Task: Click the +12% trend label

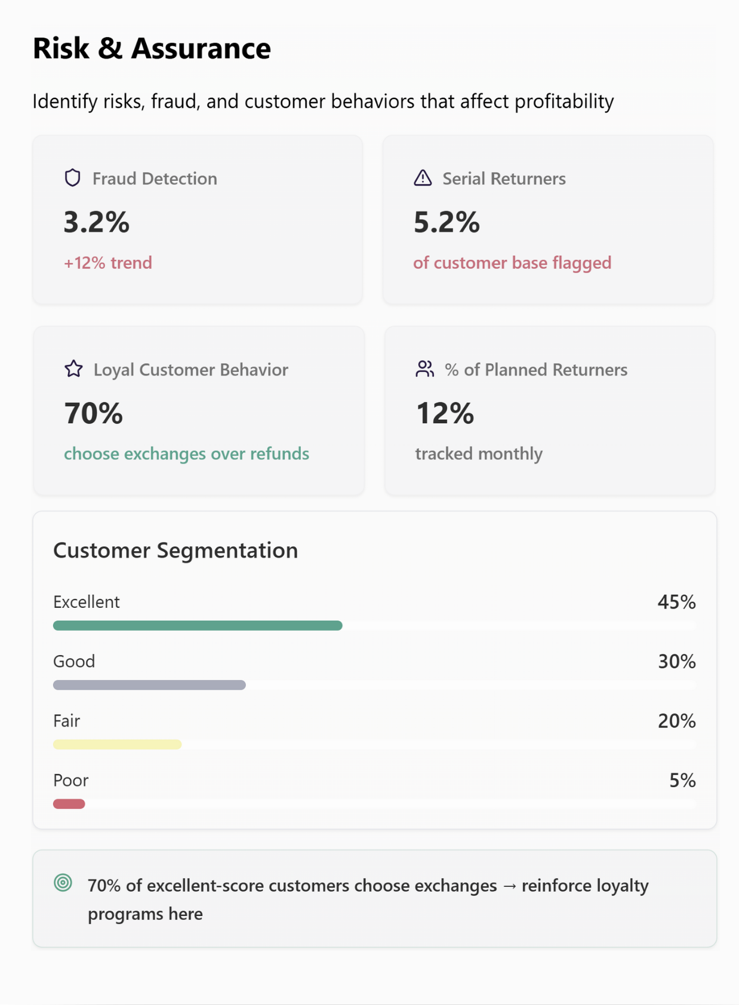Action: click(x=108, y=263)
